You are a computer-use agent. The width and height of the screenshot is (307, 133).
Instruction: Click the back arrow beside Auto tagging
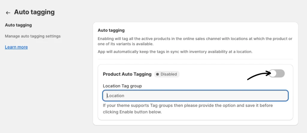tap(8, 13)
